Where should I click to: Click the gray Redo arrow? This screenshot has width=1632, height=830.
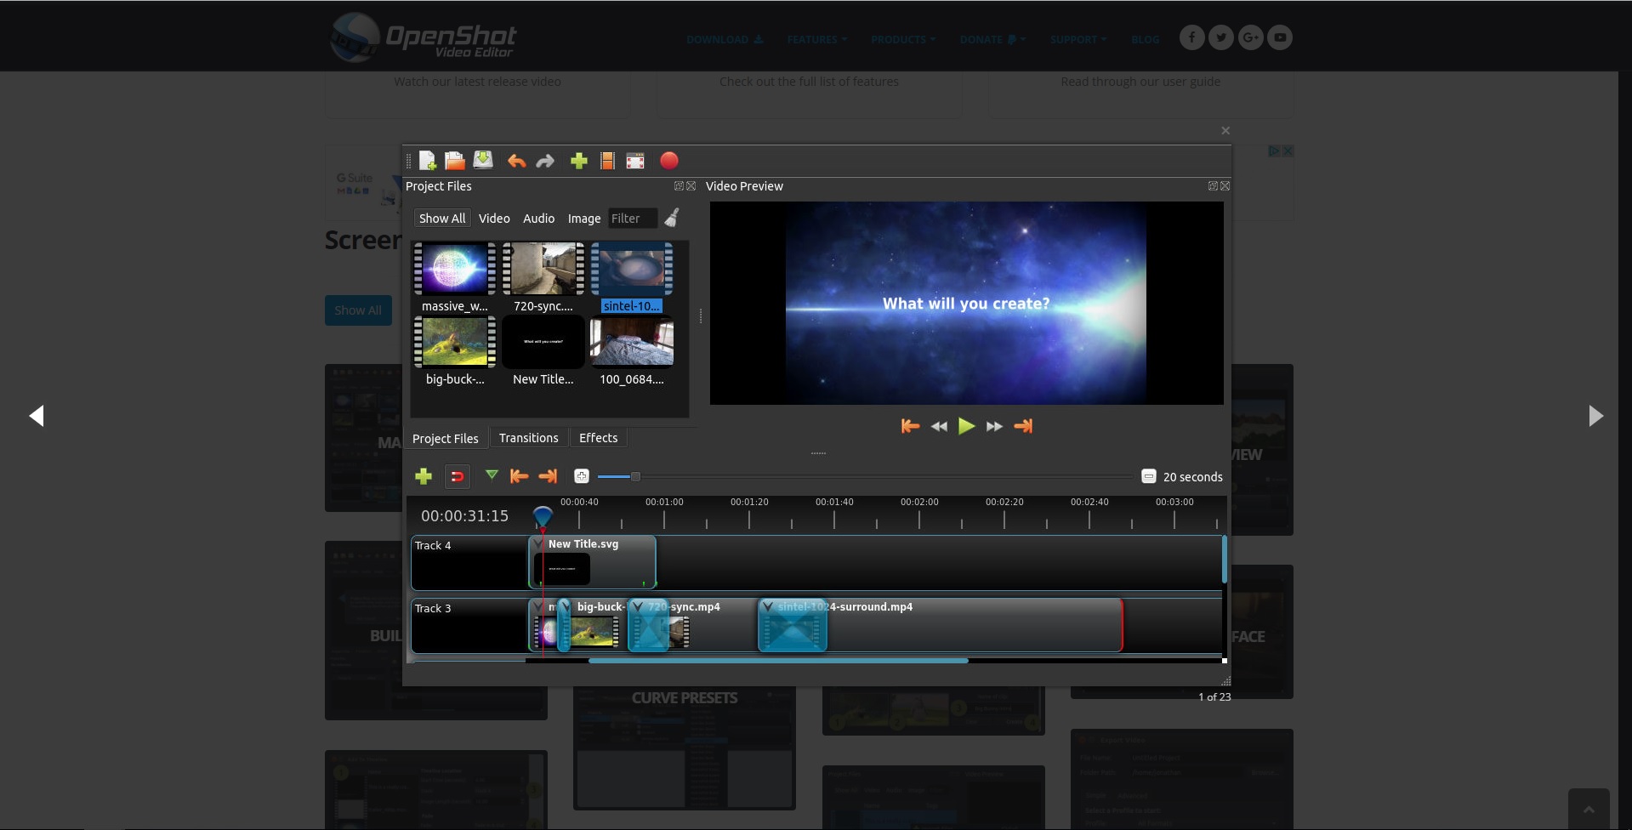pos(545,161)
